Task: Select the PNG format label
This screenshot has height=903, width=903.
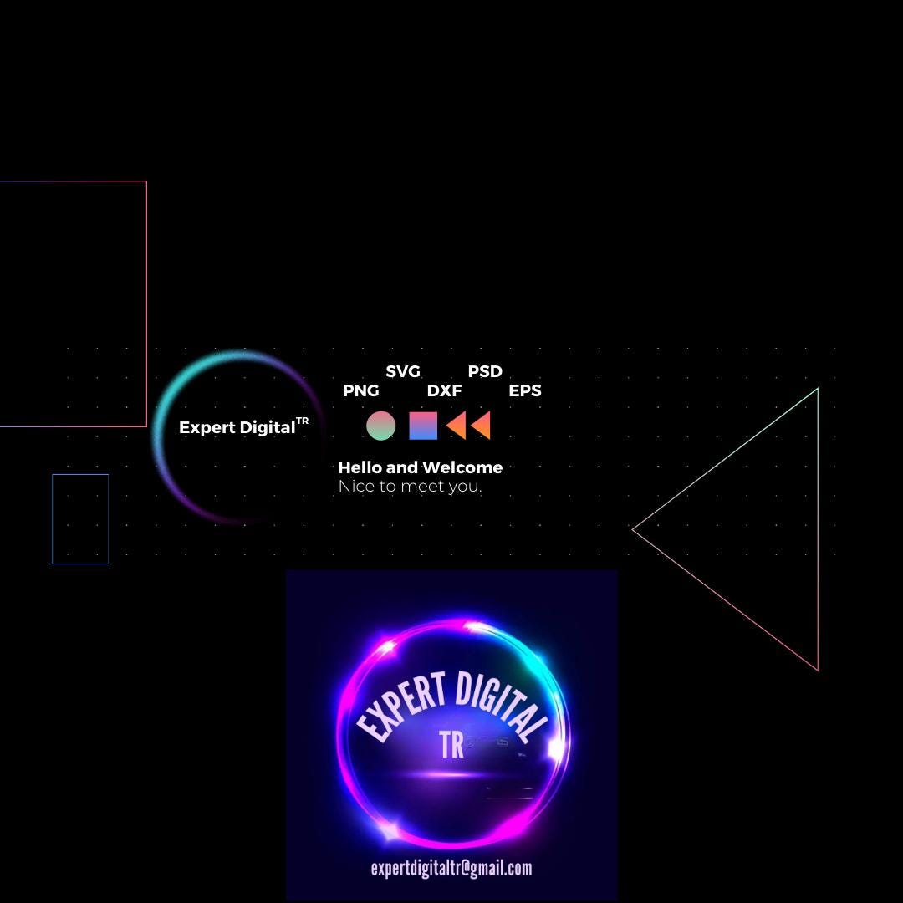Action: click(x=360, y=390)
